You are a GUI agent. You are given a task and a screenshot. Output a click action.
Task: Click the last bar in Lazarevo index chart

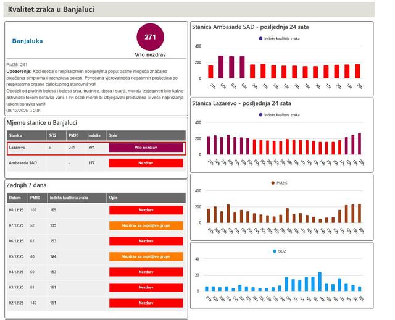pos(359,144)
